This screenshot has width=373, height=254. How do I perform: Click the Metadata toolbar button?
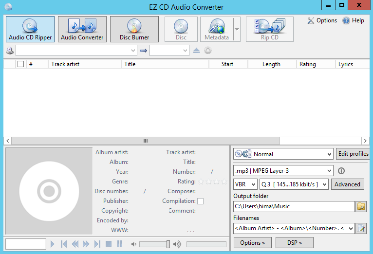[217, 29]
